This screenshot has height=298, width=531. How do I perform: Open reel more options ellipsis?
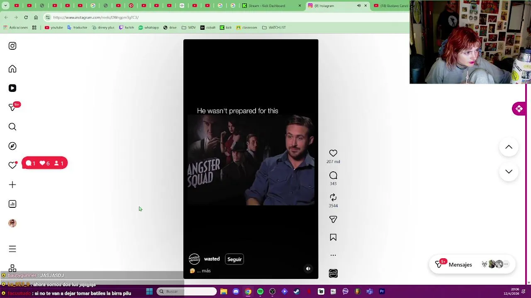pyautogui.click(x=333, y=255)
